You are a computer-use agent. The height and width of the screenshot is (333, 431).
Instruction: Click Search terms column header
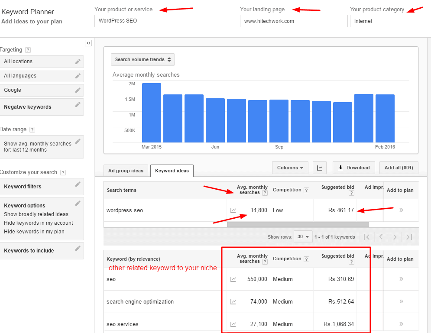[121, 190]
